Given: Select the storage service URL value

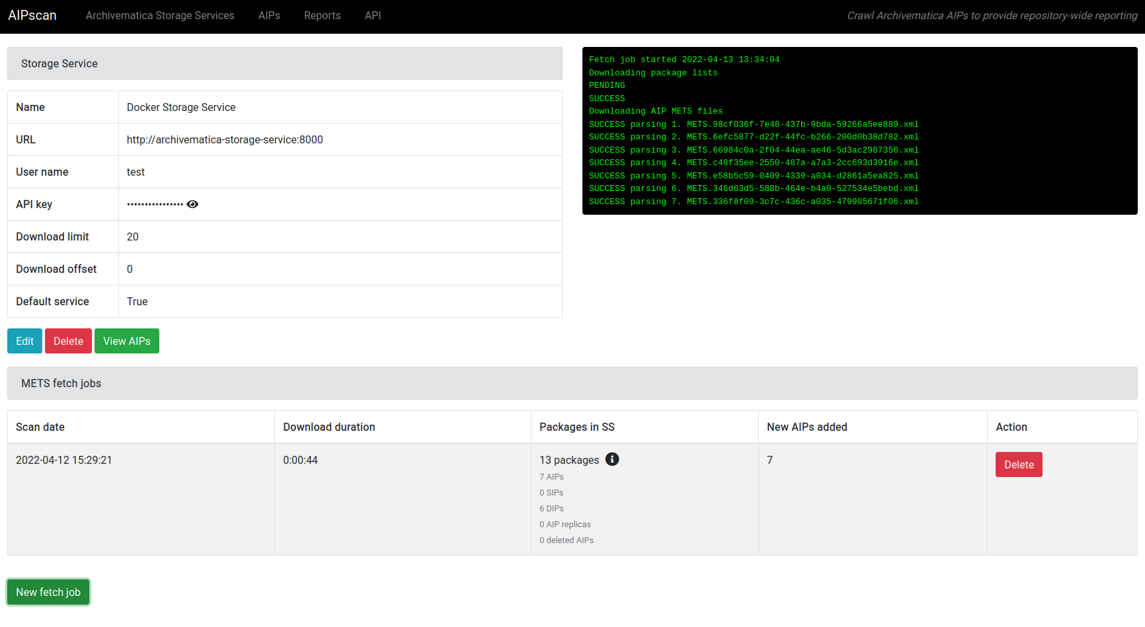Looking at the screenshot, I should pyautogui.click(x=225, y=139).
